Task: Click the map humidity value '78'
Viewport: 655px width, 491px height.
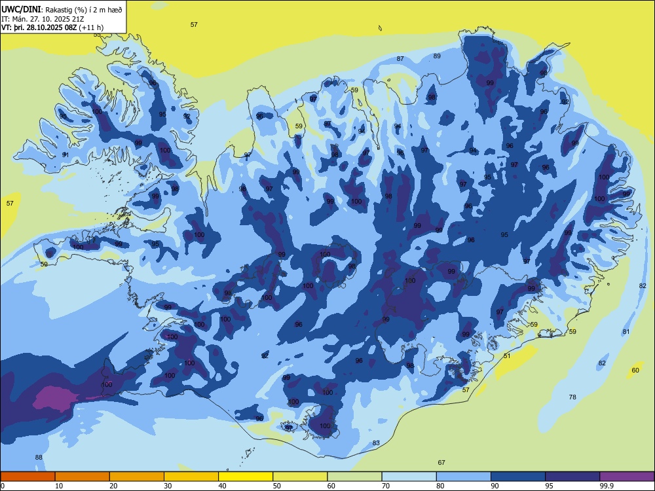Action: 572,397
